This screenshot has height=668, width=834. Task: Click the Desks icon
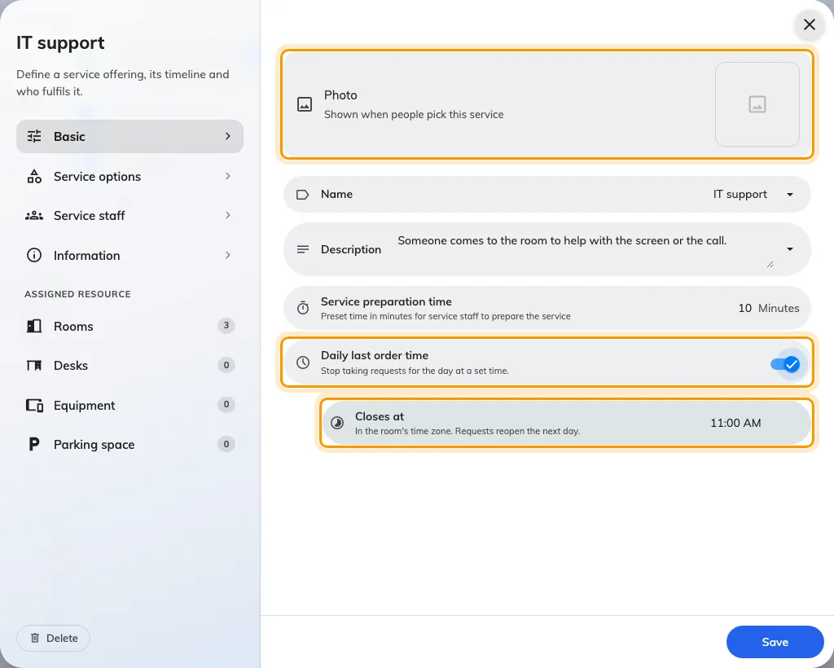(34, 366)
